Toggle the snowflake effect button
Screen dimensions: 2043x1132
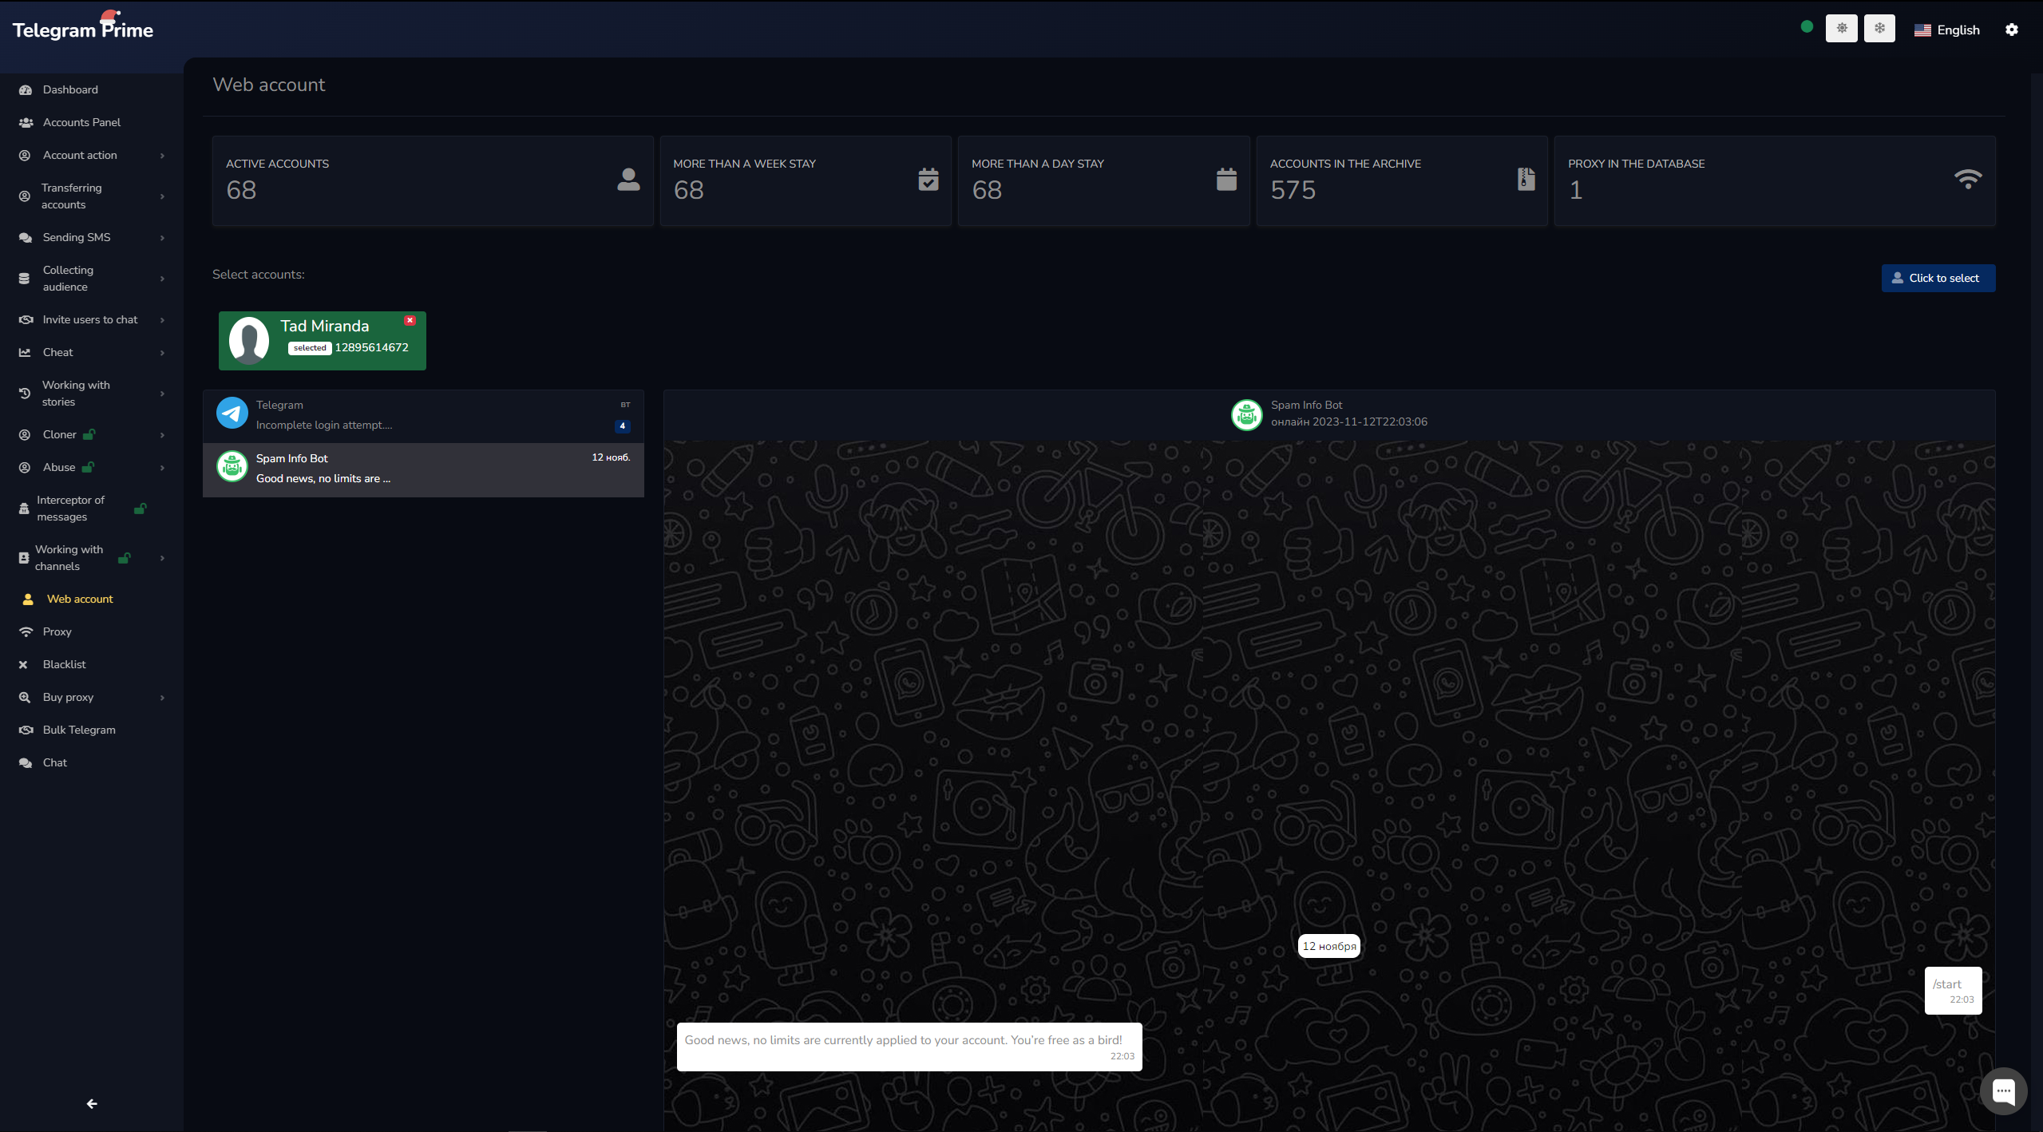(x=1879, y=29)
